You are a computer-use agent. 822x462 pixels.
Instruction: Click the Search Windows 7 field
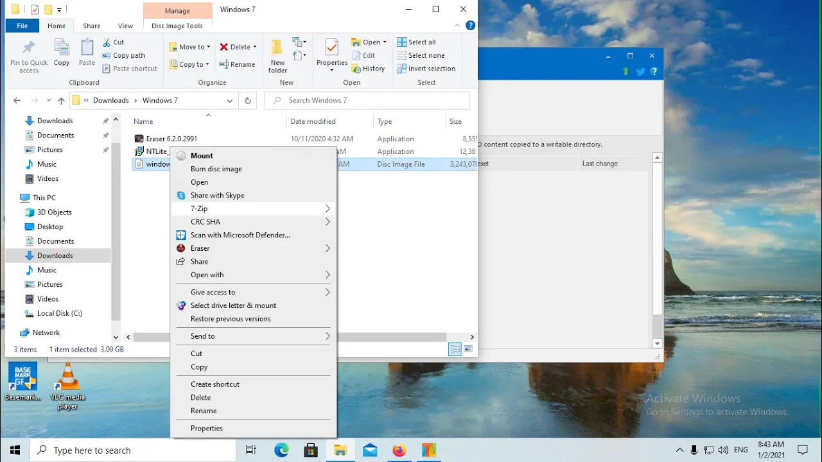point(367,101)
